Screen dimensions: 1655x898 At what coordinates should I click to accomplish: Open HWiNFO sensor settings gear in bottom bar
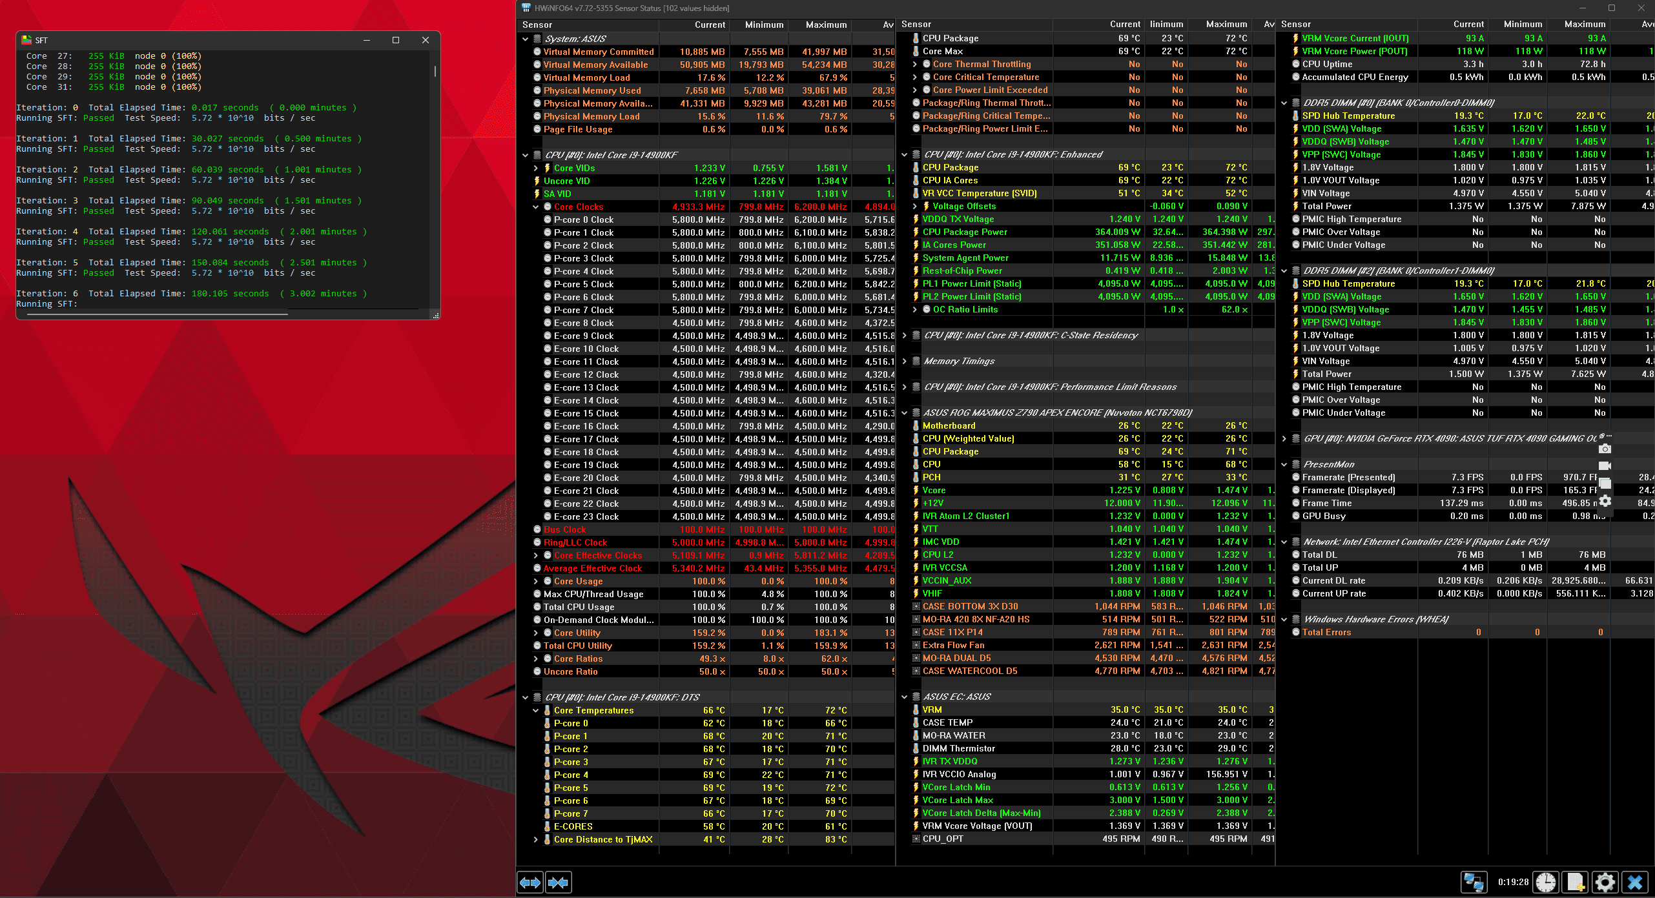(1605, 882)
